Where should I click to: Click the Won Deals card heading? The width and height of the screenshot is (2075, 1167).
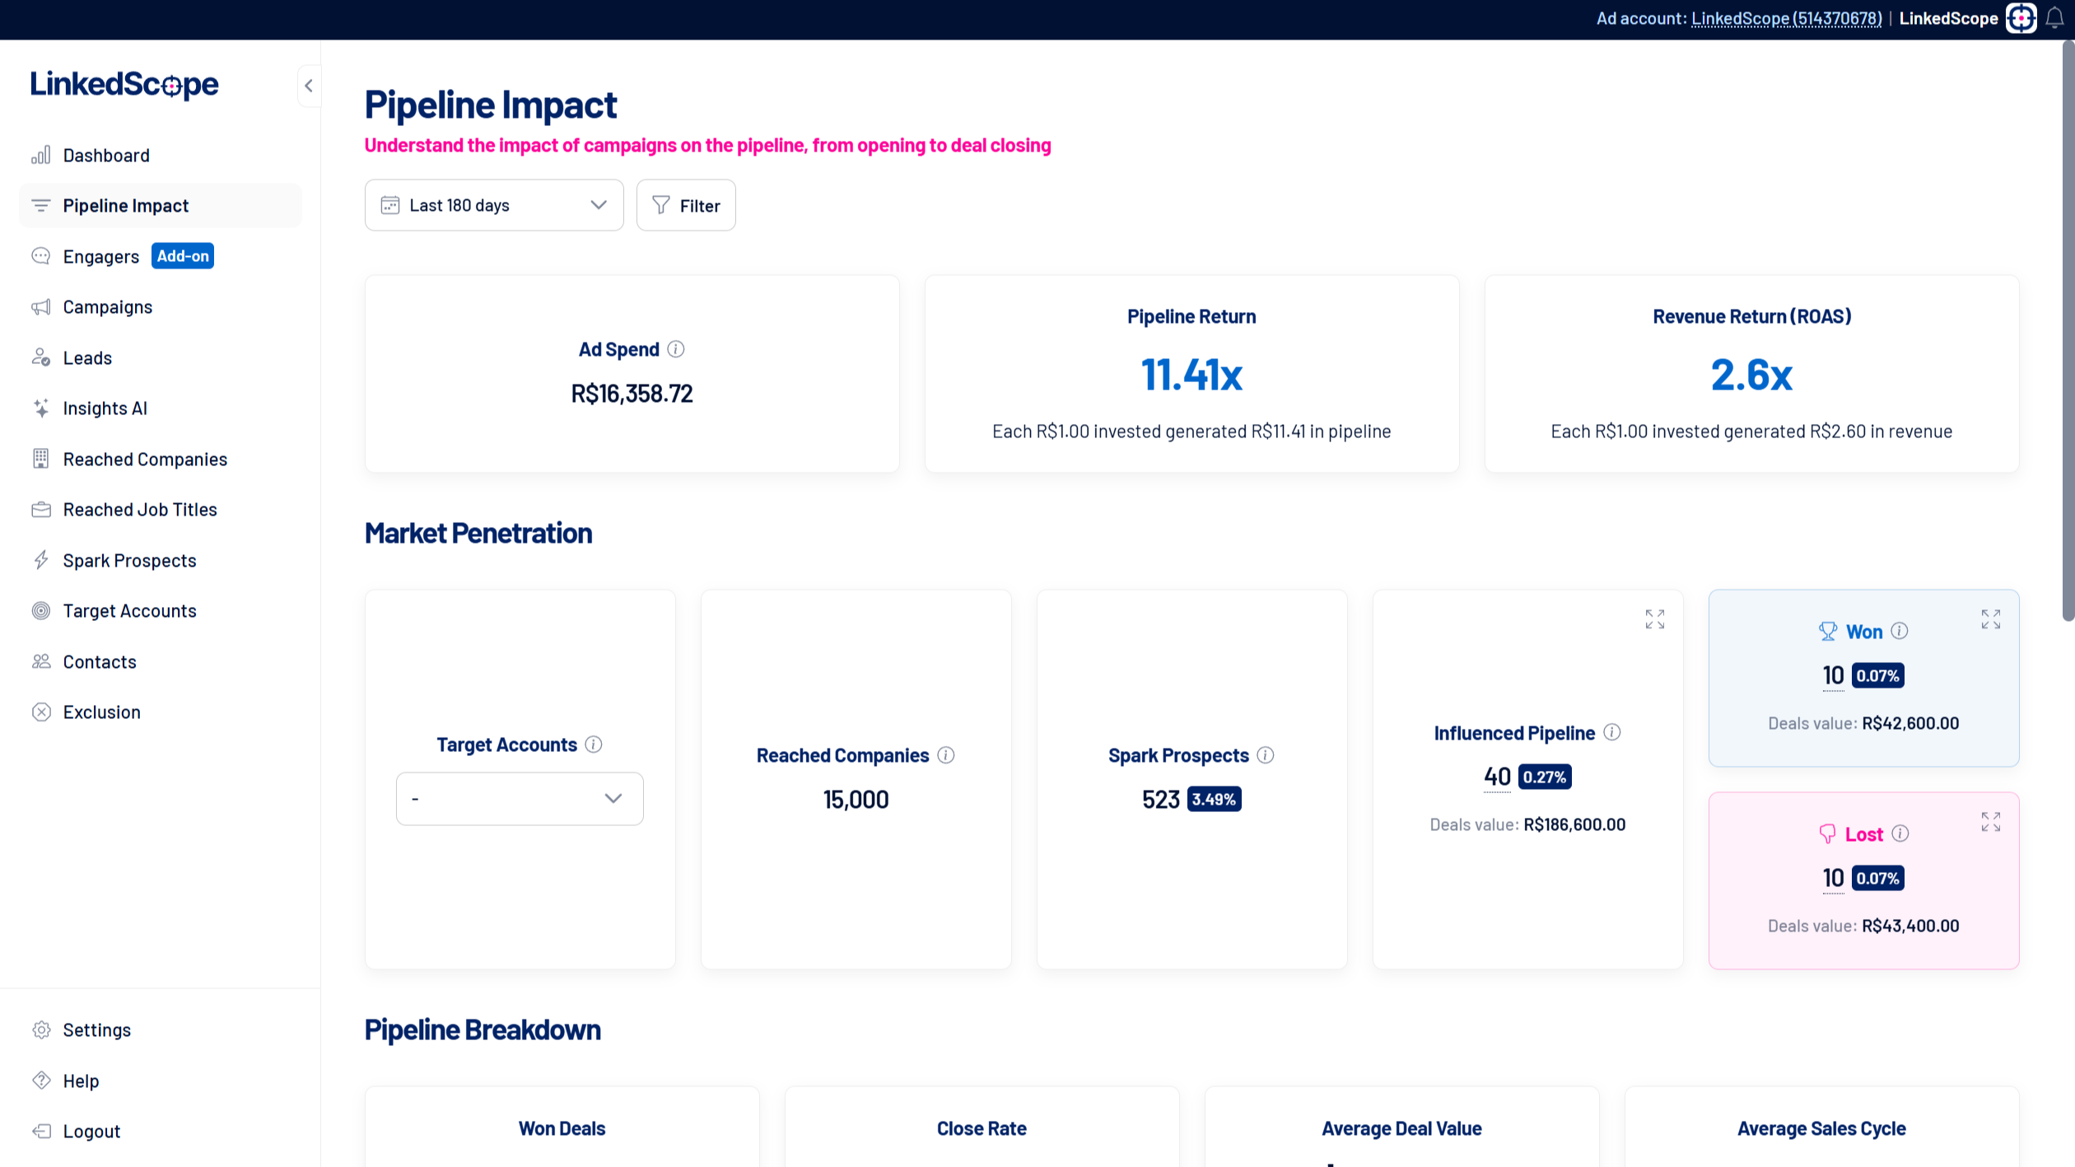tap(562, 1128)
